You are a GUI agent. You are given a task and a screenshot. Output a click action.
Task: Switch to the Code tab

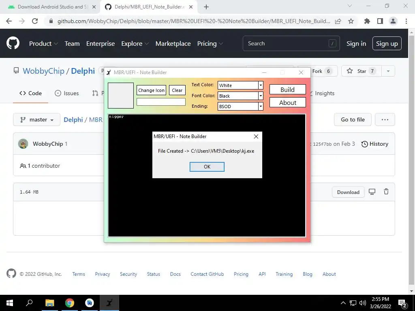click(30, 93)
